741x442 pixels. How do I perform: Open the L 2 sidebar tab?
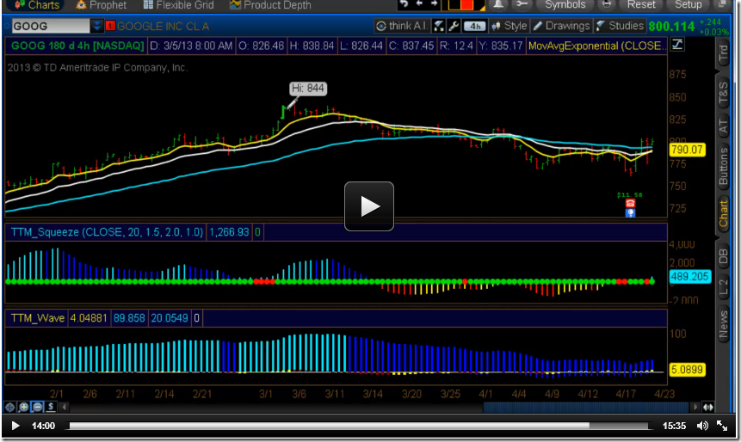tap(723, 287)
